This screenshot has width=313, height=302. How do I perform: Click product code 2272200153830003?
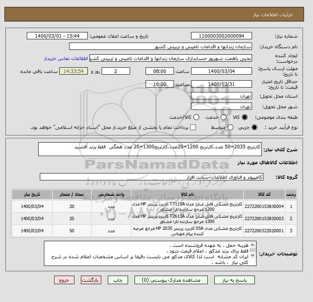(264, 218)
